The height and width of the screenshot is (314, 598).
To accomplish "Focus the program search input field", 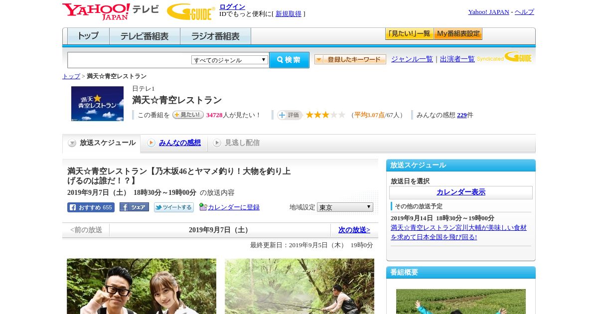I will (x=130, y=60).
